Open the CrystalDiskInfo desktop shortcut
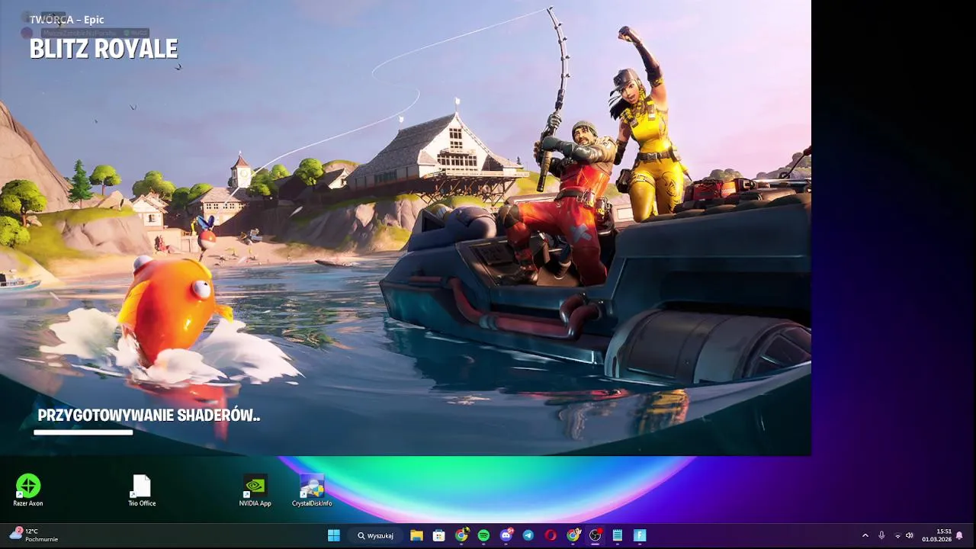The width and height of the screenshot is (976, 549). [312, 490]
